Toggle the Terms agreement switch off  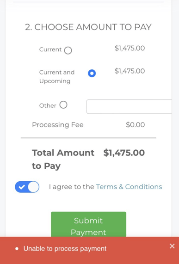coord(27,187)
